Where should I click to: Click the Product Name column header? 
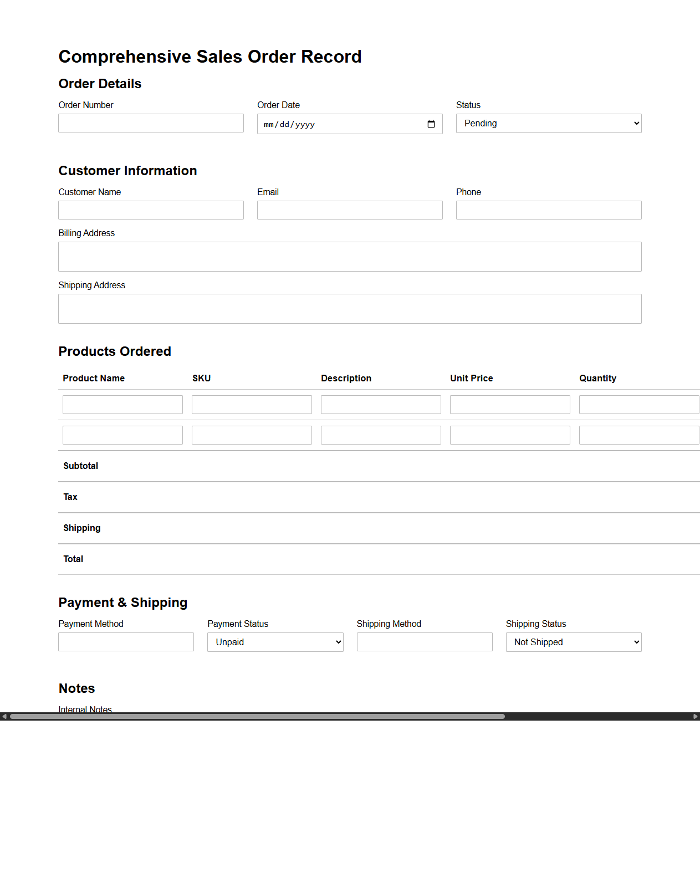tap(94, 378)
